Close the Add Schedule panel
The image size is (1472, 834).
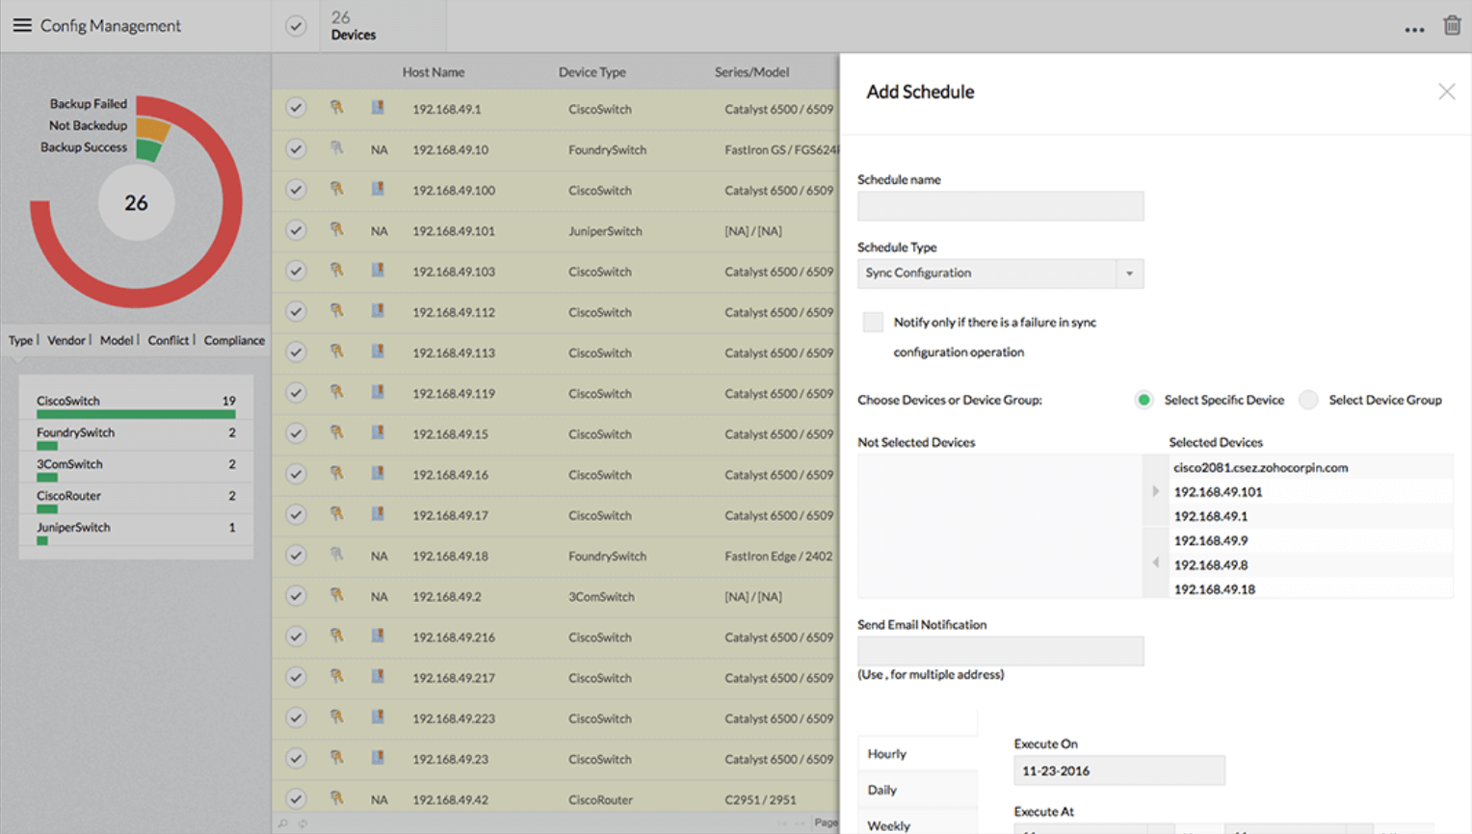[x=1446, y=91]
